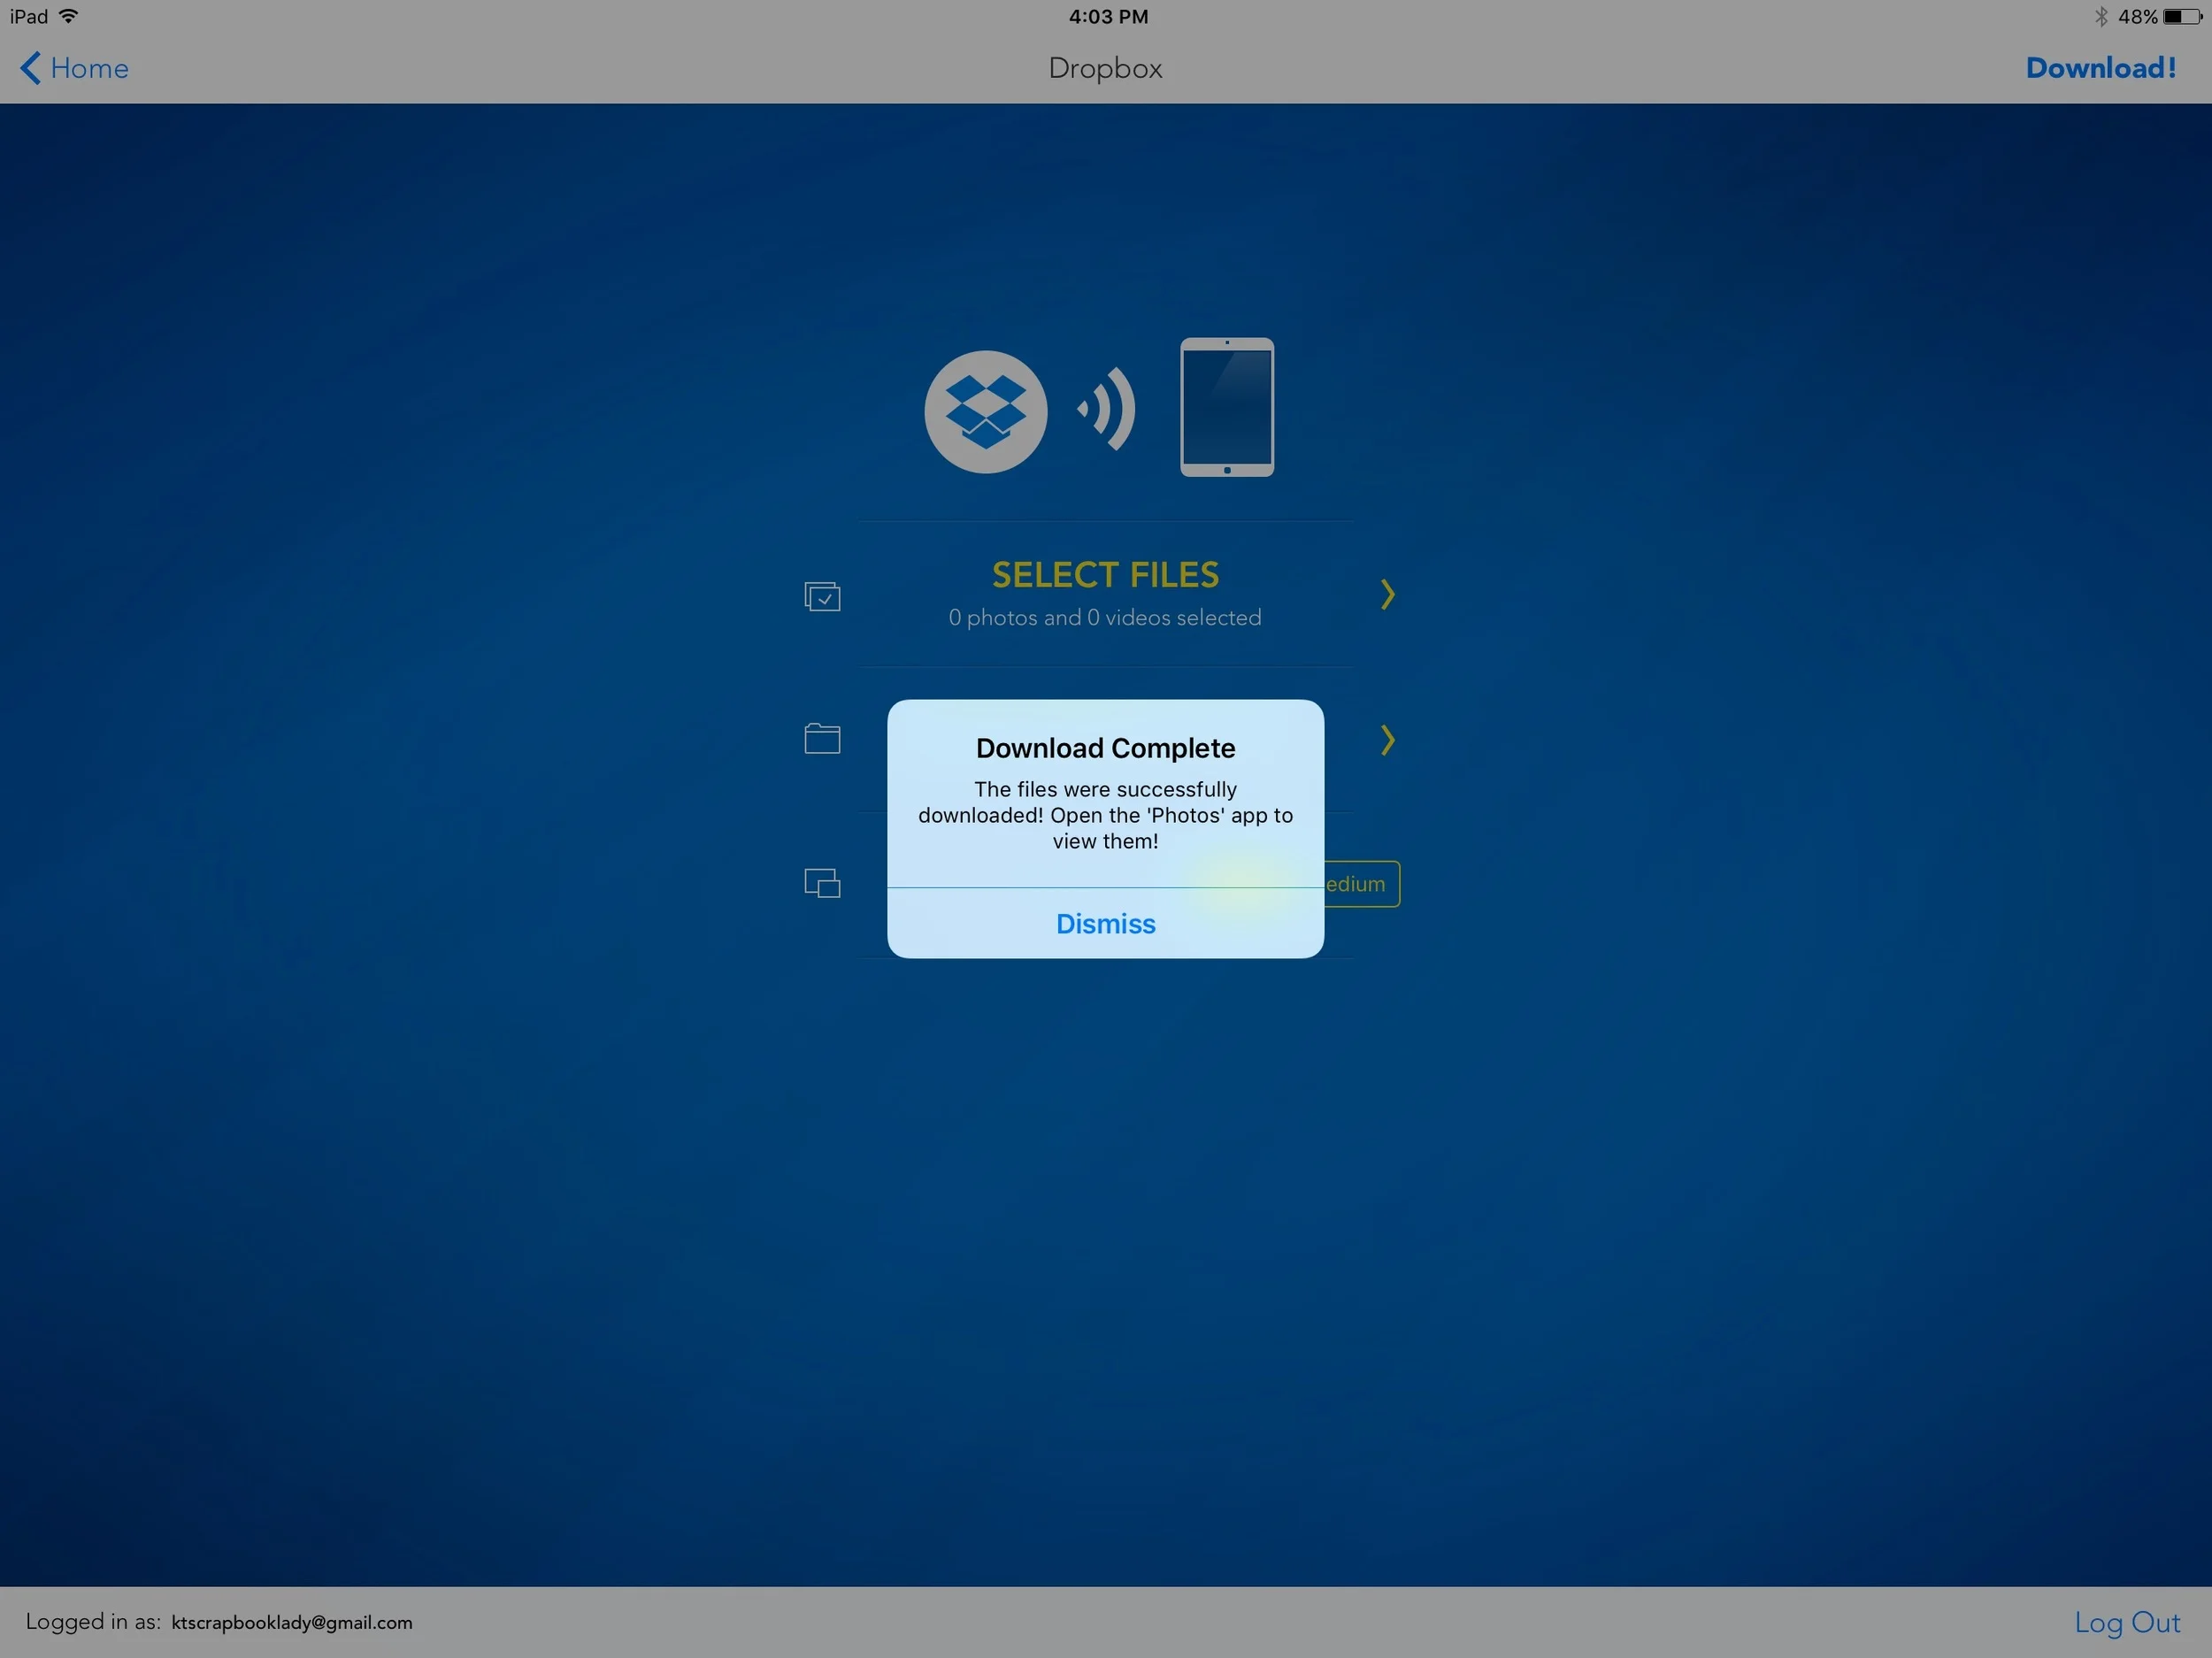Click the select files checkmark icon
This screenshot has height=1658, width=2212.
(x=822, y=596)
